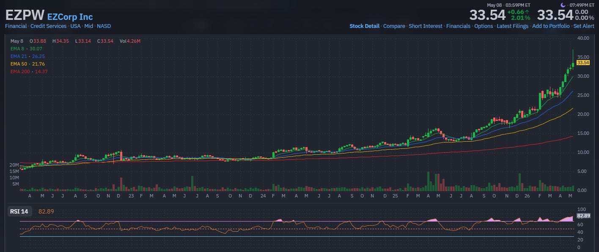599x252 pixels.
Task: Open the Stock Detail tab
Action: click(x=364, y=26)
